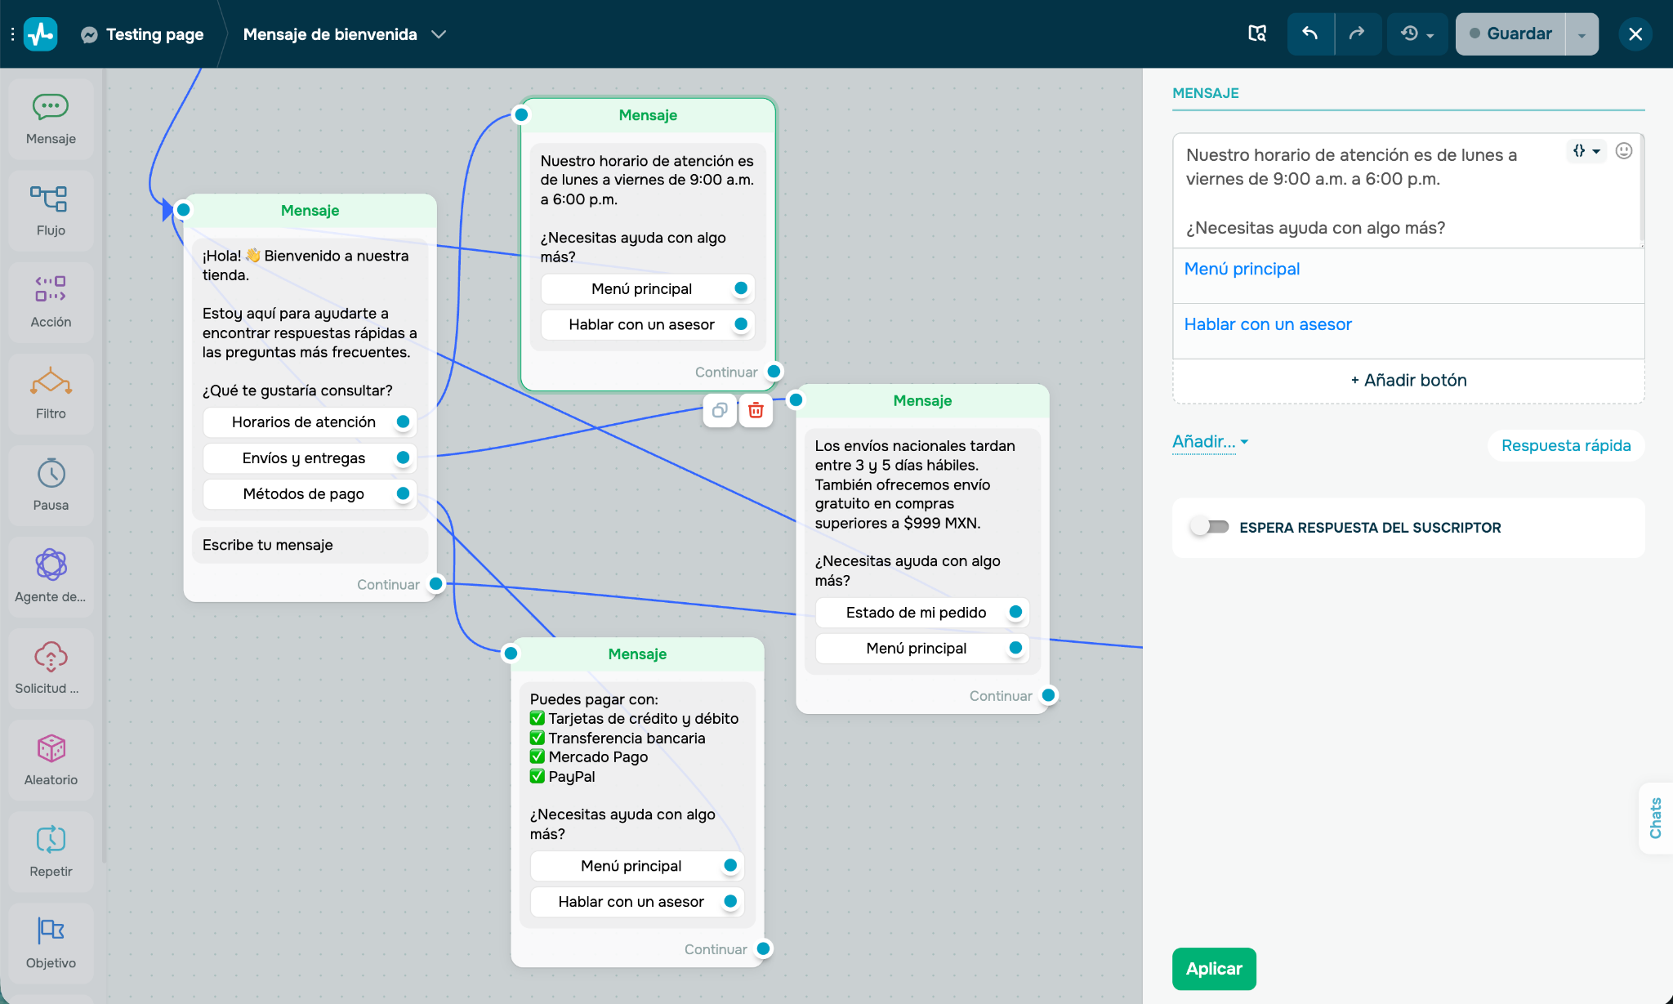Select the Pausa clock block
The width and height of the screenshot is (1673, 1004).
tap(51, 485)
